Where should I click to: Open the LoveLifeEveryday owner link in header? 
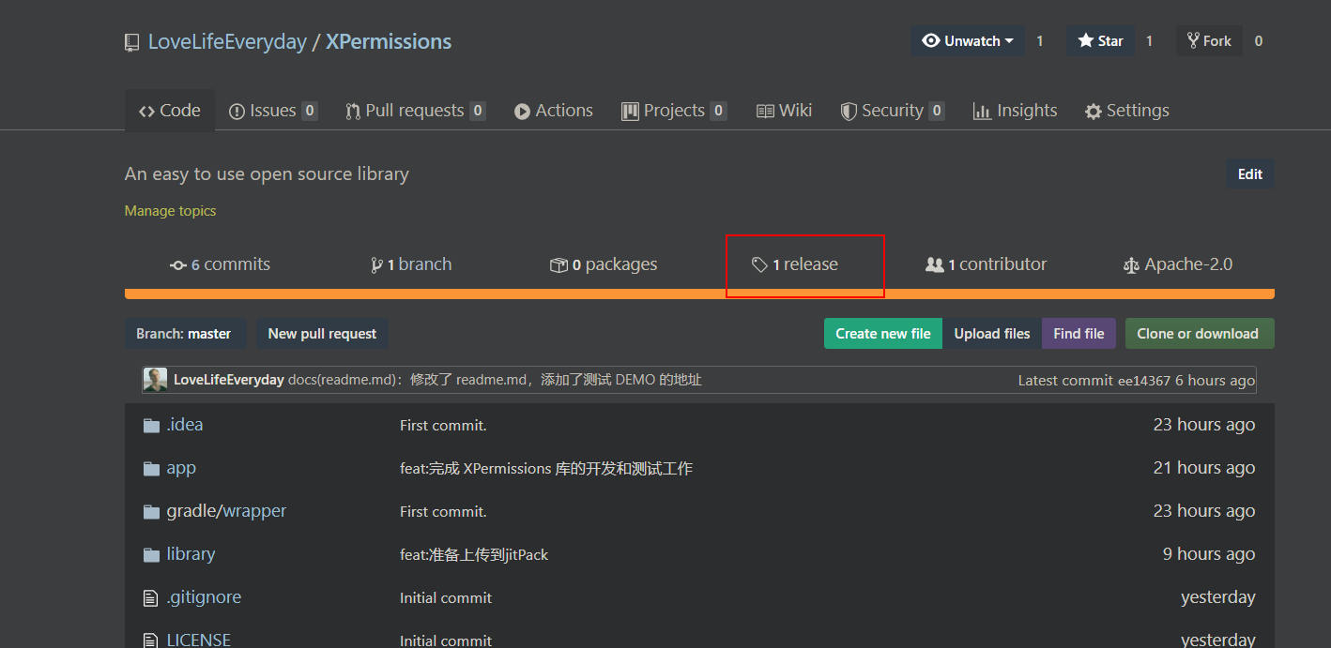(227, 42)
